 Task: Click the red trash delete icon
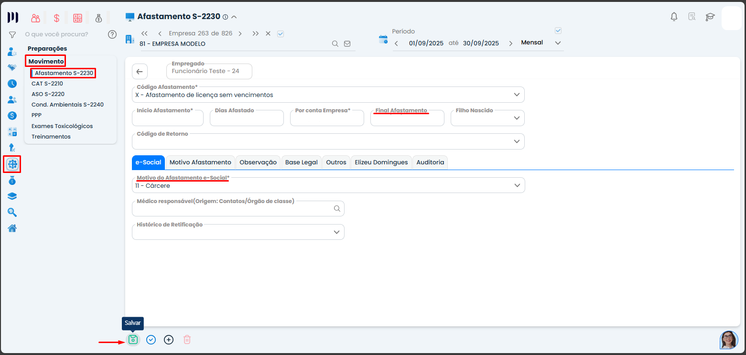pos(187,340)
